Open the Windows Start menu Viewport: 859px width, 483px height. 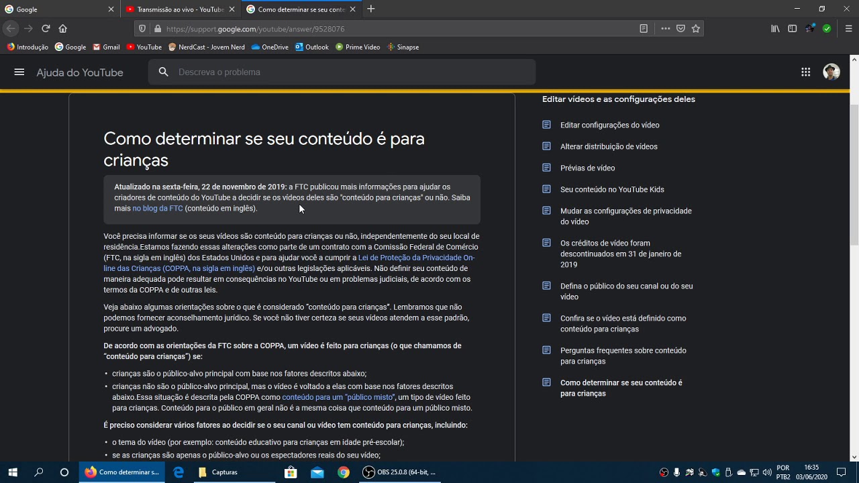13,472
